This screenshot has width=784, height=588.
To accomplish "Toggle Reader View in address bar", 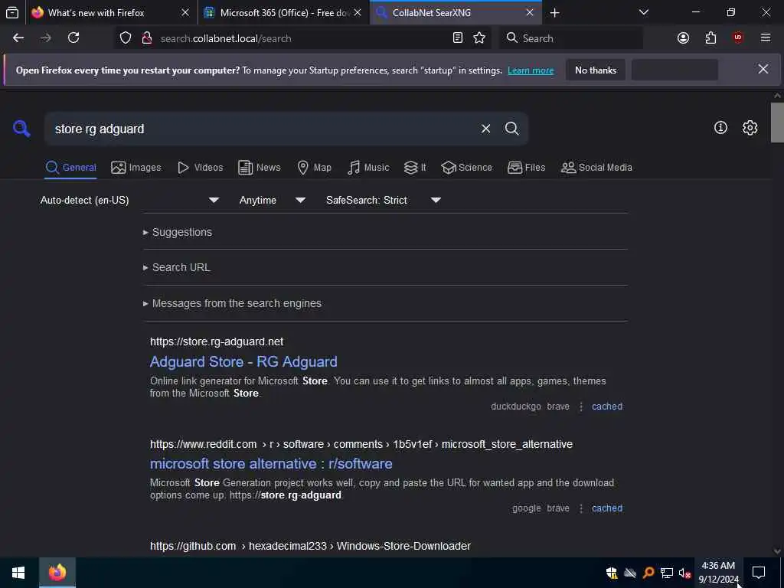I will (x=458, y=38).
